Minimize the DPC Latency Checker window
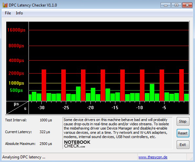Image resolution: width=195 pixels, height=162 pixels. (166, 5)
